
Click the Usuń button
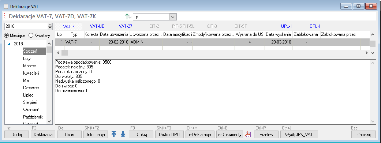70,135
